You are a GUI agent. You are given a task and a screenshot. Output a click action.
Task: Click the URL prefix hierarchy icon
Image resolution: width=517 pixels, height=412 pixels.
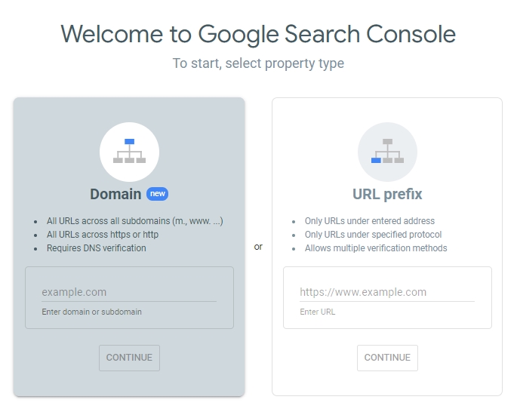click(x=387, y=152)
